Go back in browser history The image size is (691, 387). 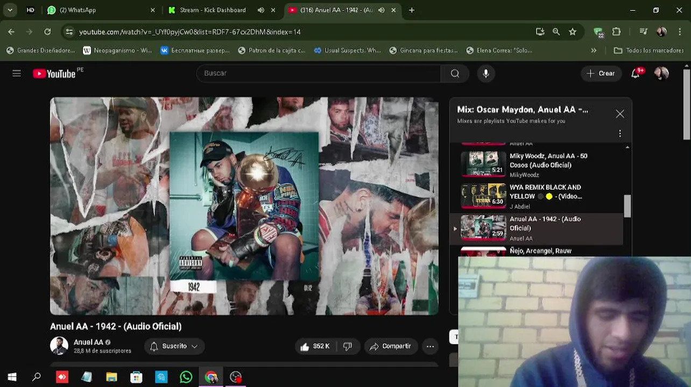11,32
